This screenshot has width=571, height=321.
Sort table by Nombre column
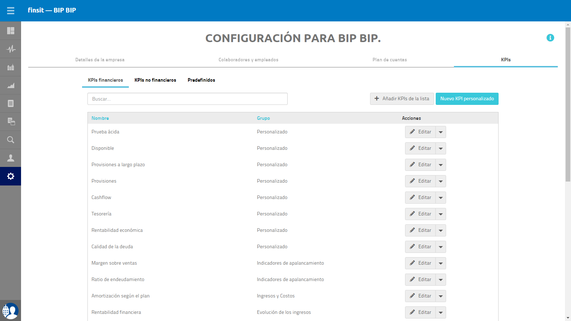point(100,118)
